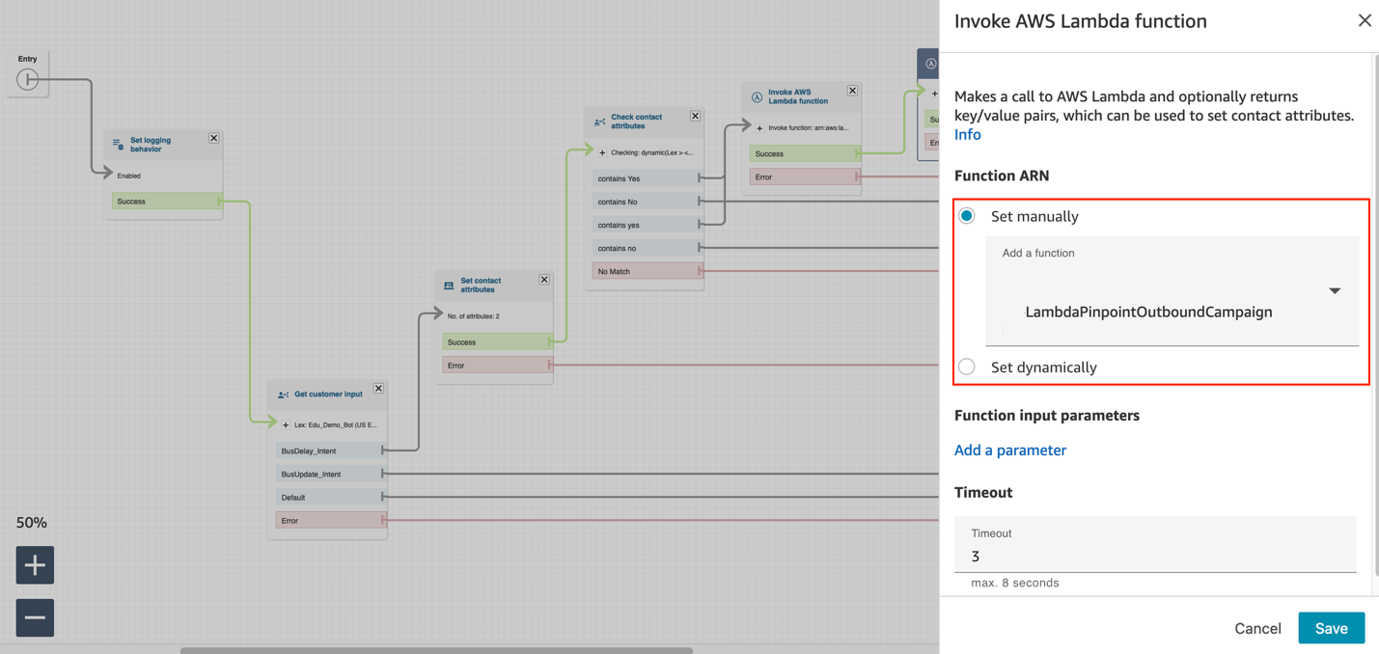The width and height of the screenshot is (1379, 654).
Task: Click the Check contact attributes block icon
Action: [599, 122]
